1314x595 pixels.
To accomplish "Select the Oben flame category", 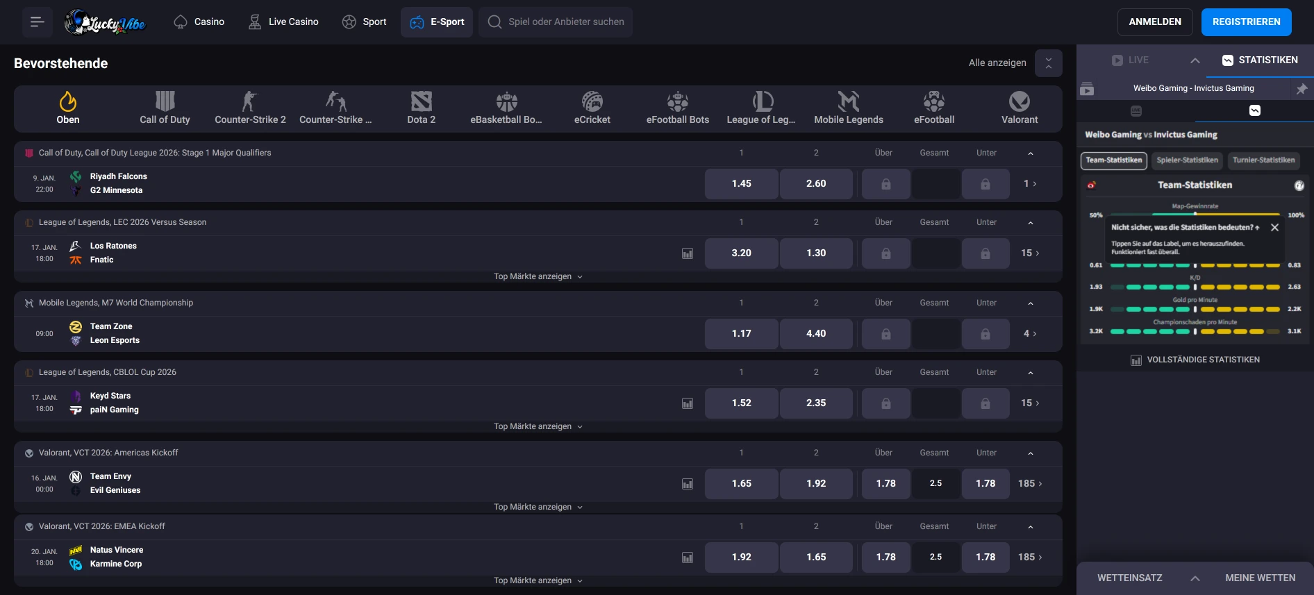I will [x=68, y=108].
